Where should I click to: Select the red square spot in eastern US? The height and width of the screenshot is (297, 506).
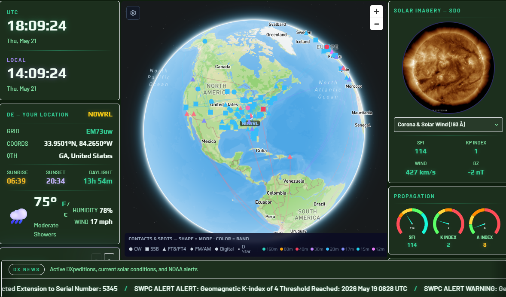(263, 109)
